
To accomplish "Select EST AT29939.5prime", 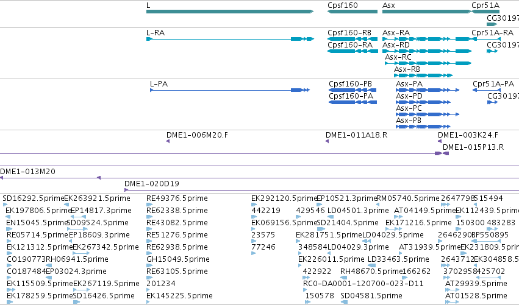I will click(476, 284).
